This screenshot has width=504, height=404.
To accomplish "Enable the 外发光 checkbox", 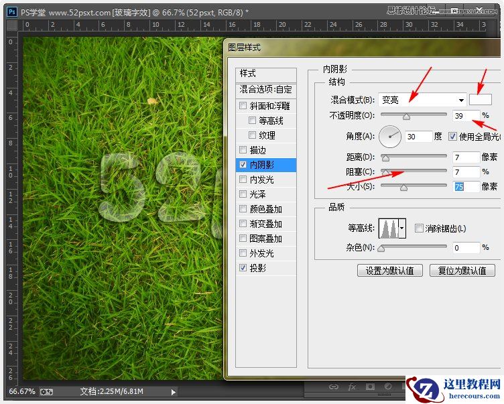I will tap(243, 253).
